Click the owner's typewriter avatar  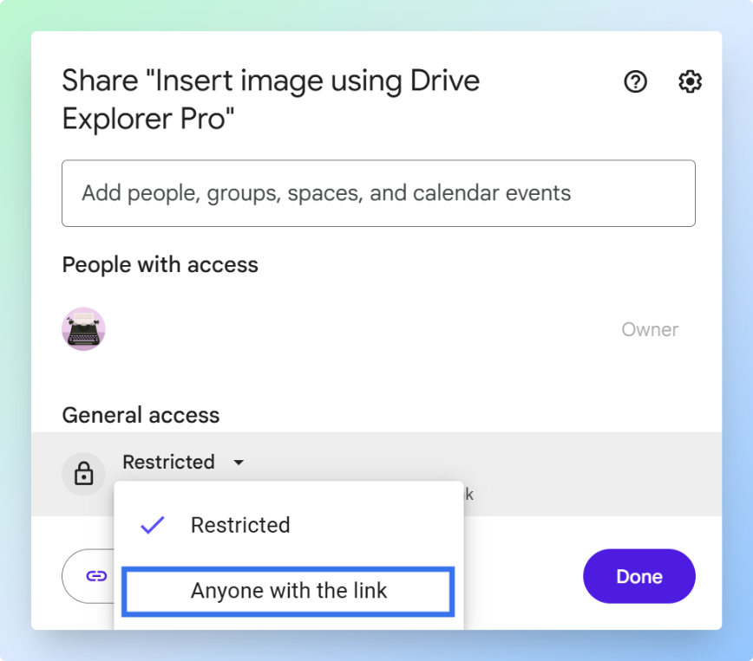(83, 329)
